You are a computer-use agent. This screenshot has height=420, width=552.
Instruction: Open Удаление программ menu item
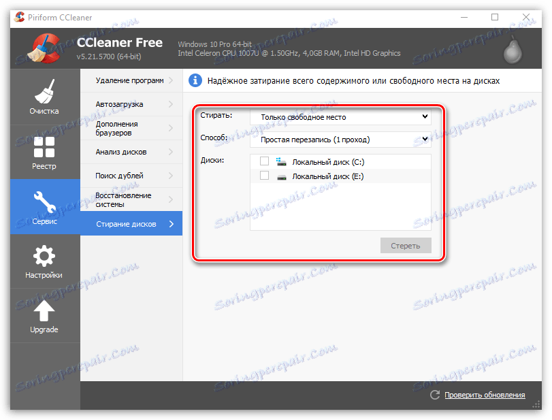[131, 80]
